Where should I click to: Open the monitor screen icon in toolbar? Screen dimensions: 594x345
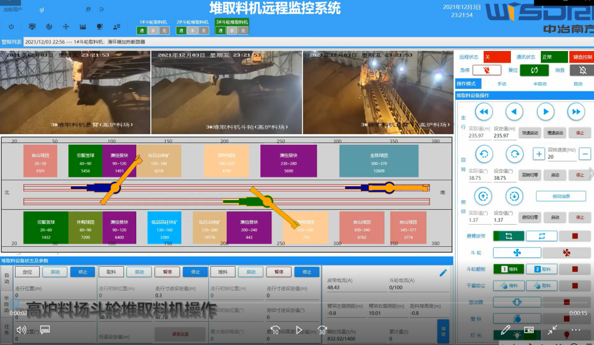32,27
